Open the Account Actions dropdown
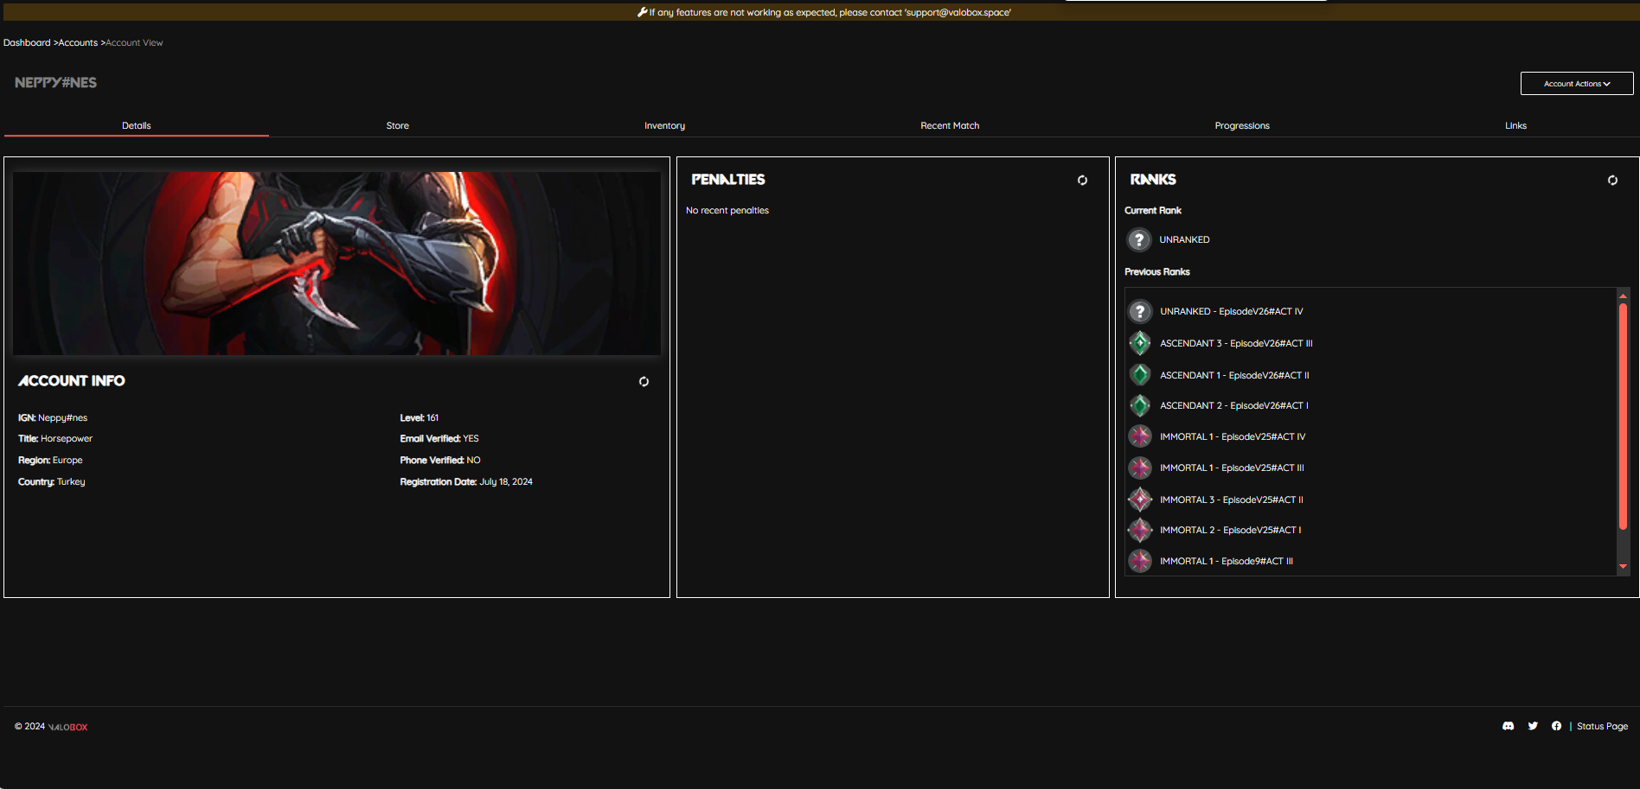The height and width of the screenshot is (789, 1640). (1577, 83)
